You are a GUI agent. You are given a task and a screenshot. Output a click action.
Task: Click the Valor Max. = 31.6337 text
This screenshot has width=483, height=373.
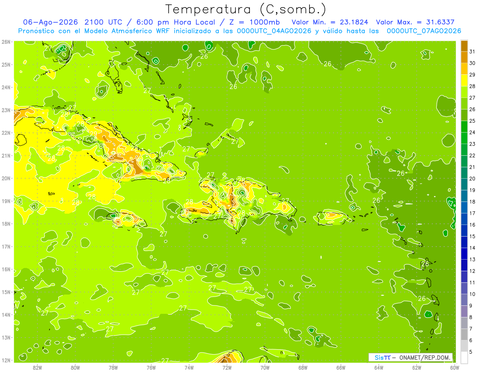[x=415, y=22]
